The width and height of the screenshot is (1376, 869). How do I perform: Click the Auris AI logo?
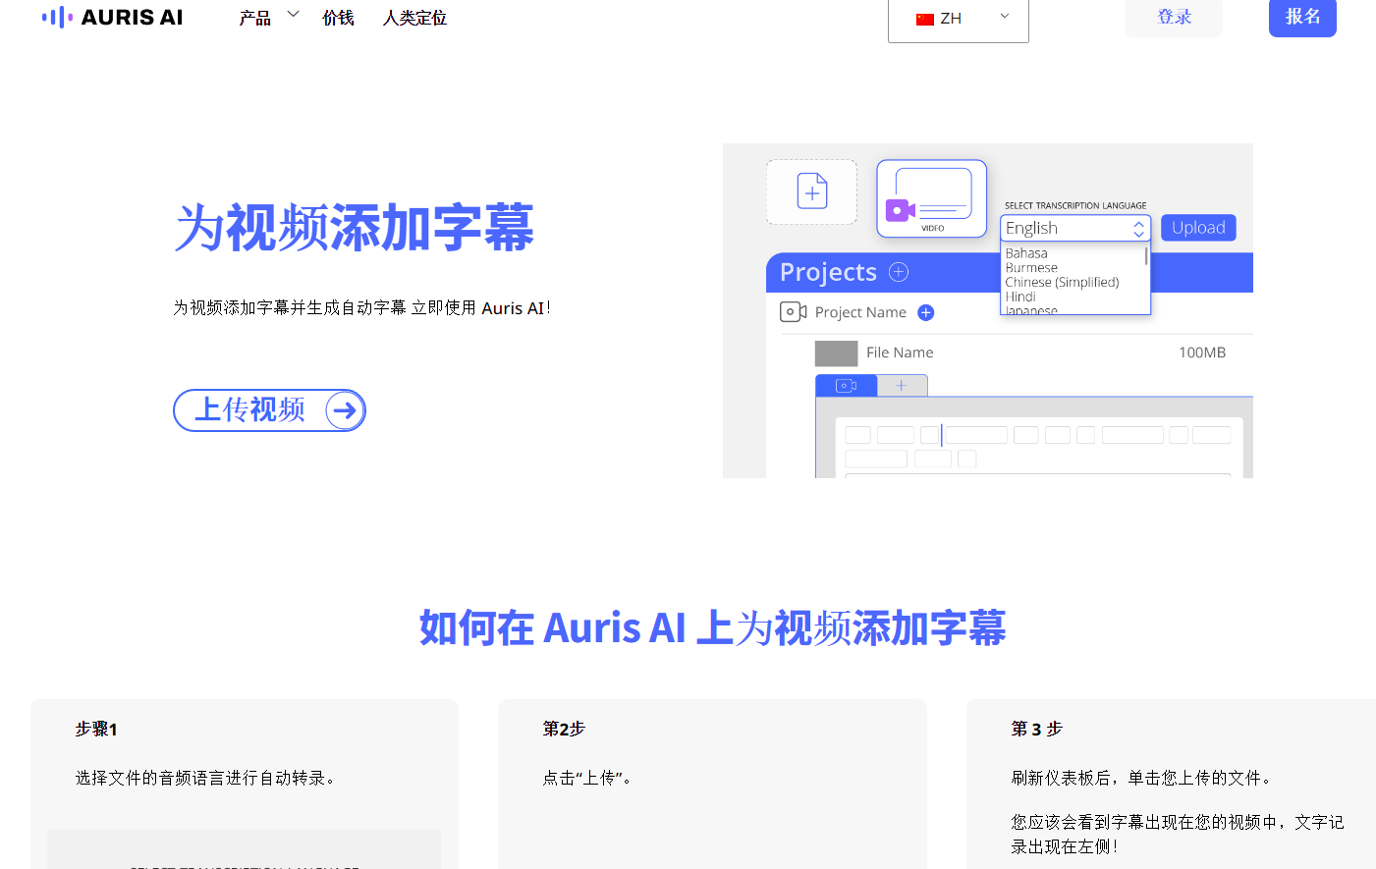coord(112,17)
